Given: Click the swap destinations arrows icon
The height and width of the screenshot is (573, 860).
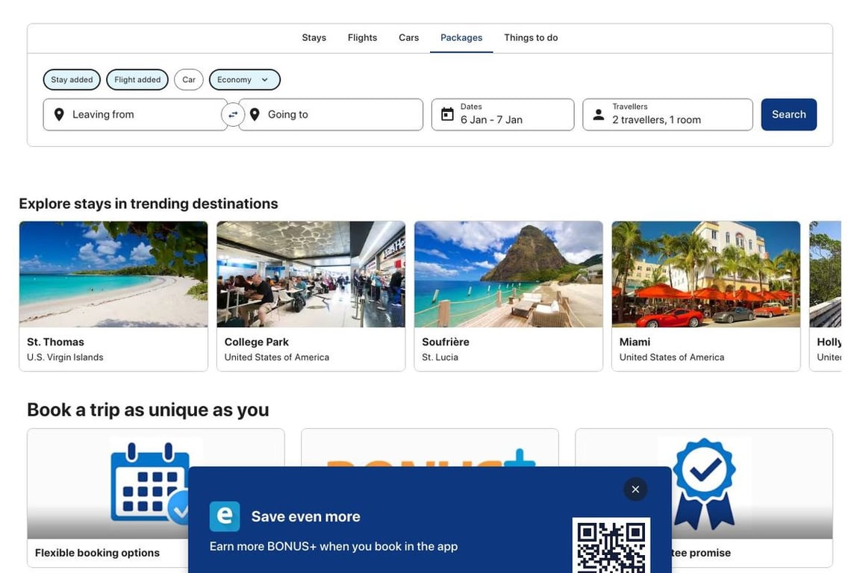Looking at the screenshot, I should pos(232,113).
